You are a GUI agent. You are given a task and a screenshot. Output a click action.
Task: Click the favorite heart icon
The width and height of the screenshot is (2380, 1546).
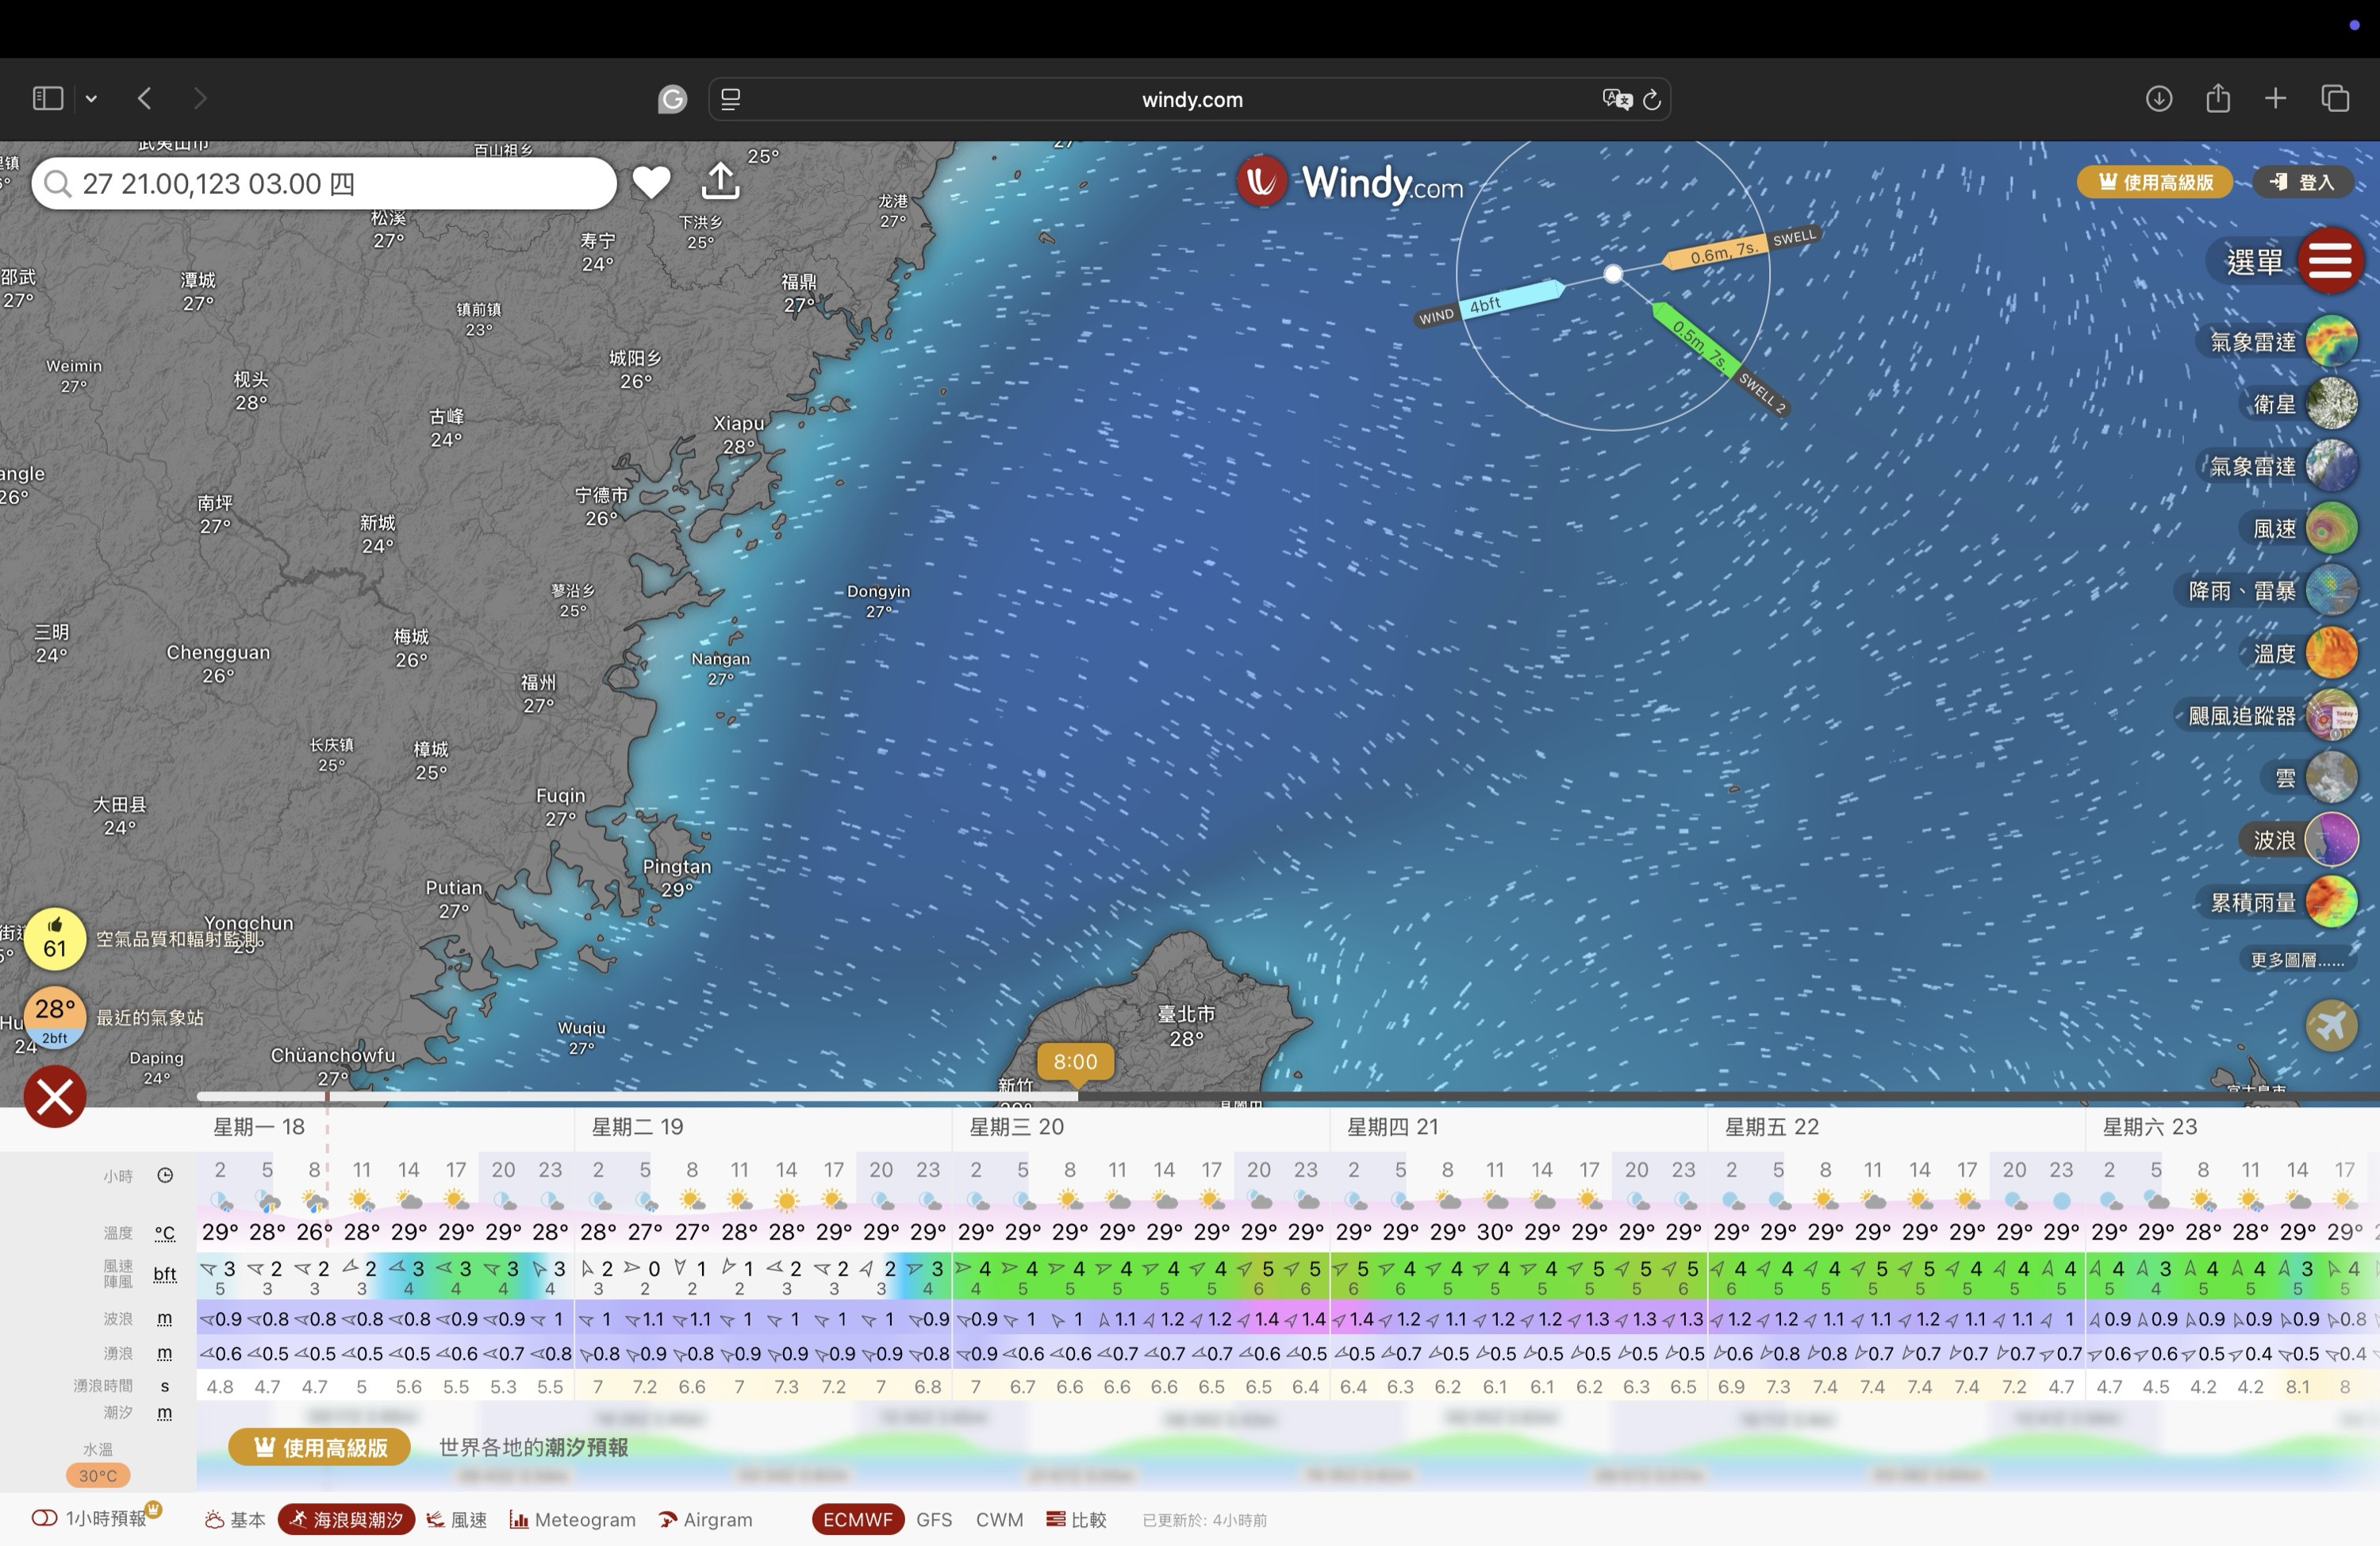[x=651, y=182]
